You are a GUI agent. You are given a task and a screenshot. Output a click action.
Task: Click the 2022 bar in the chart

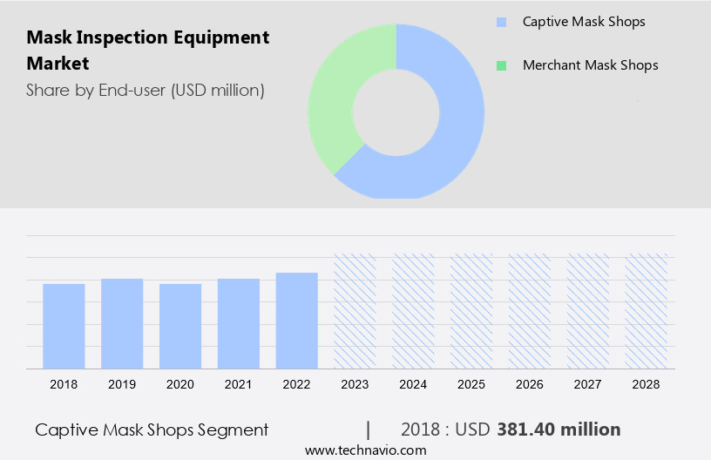pos(297,321)
